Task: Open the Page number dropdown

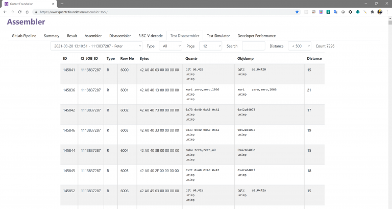Action: click(x=210, y=46)
